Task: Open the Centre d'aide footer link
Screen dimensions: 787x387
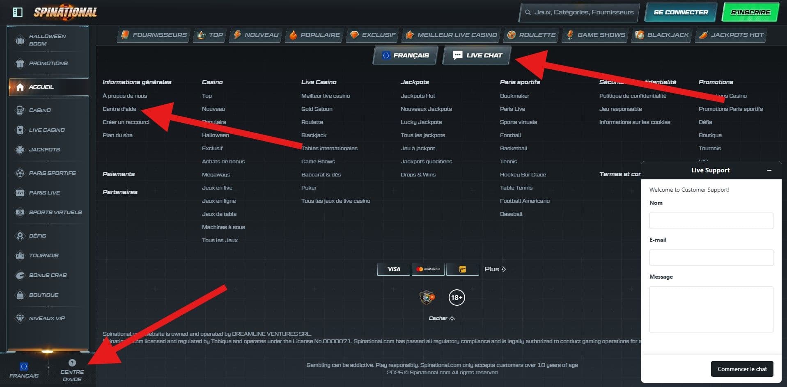Action: click(119, 109)
